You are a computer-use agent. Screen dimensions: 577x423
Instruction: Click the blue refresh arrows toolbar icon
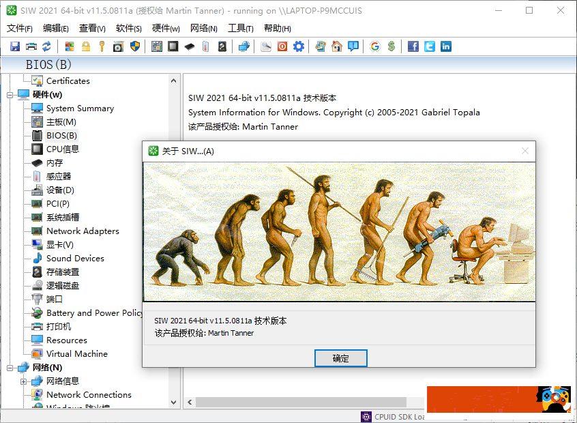46,46
